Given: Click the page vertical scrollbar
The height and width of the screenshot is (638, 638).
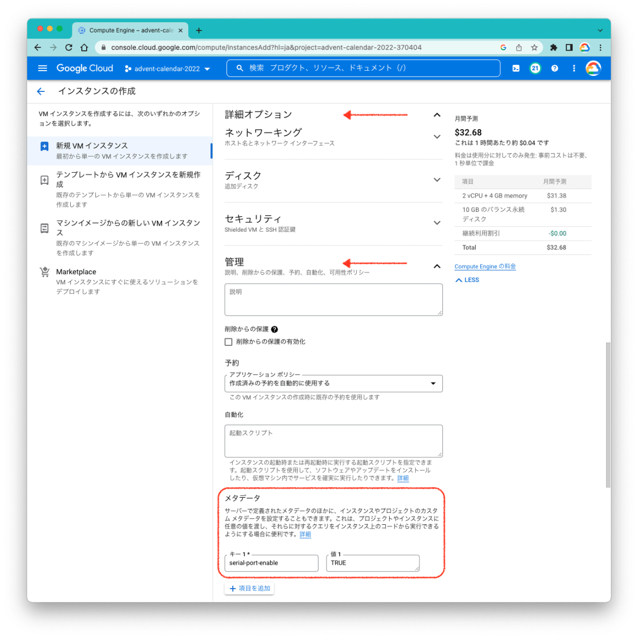Looking at the screenshot, I should click(608, 415).
